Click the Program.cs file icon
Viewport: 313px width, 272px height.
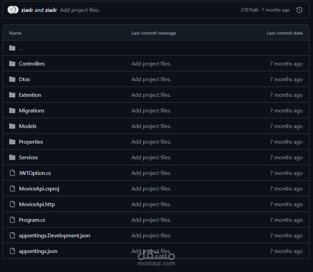point(12,220)
